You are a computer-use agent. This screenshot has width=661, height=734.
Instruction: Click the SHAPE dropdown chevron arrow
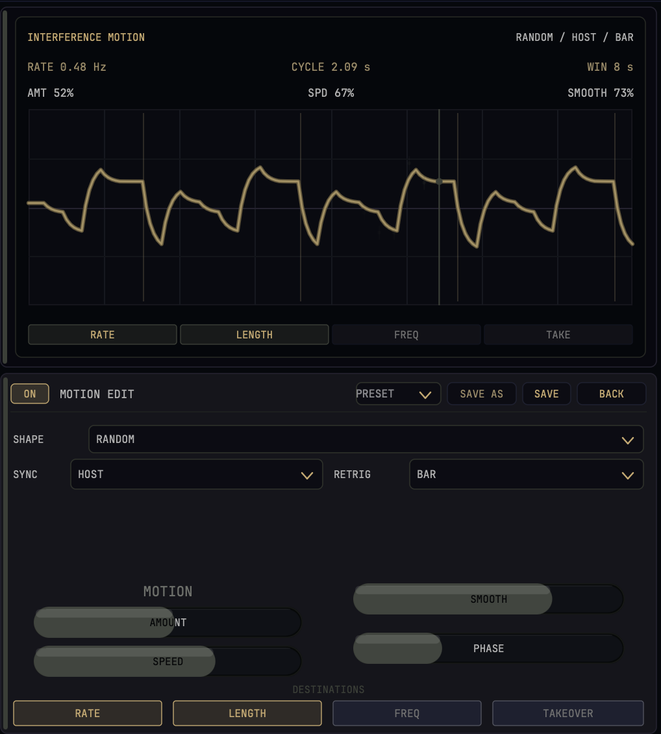628,440
